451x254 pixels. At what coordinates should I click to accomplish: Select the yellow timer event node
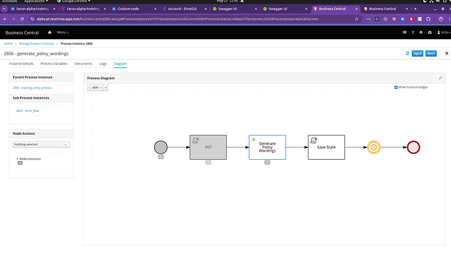click(374, 147)
